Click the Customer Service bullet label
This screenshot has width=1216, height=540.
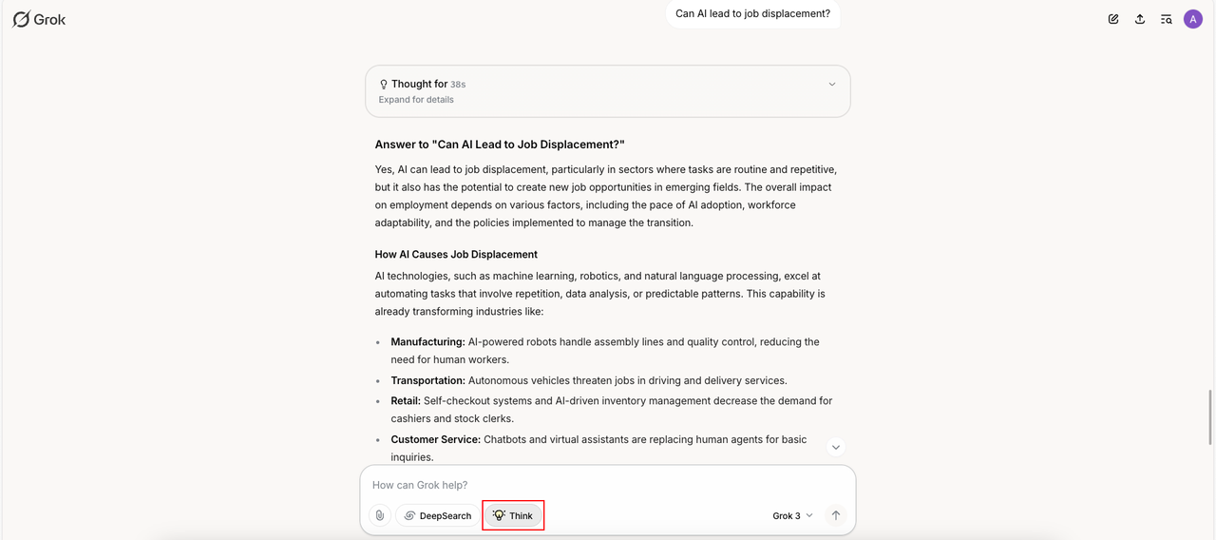436,440
